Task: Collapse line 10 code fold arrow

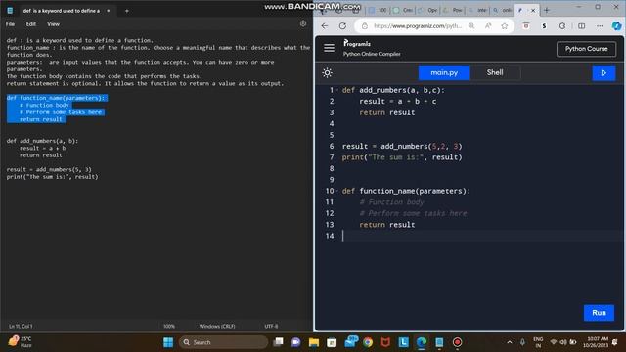Action: coord(337,191)
